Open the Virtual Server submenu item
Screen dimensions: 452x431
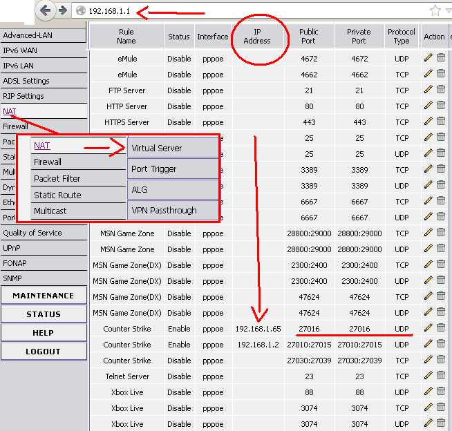pyautogui.click(x=173, y=148)
